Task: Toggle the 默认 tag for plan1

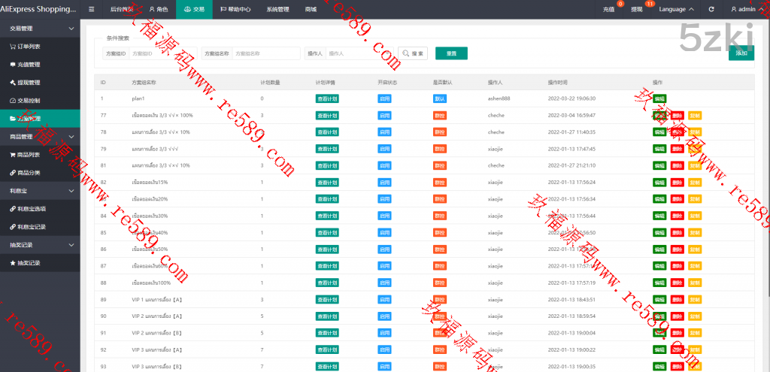Action: pyautogui.click(x=440, y=98)
